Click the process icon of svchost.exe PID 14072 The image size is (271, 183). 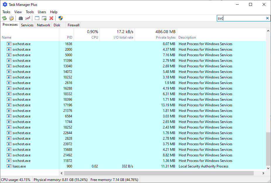[x=9, y=71]
